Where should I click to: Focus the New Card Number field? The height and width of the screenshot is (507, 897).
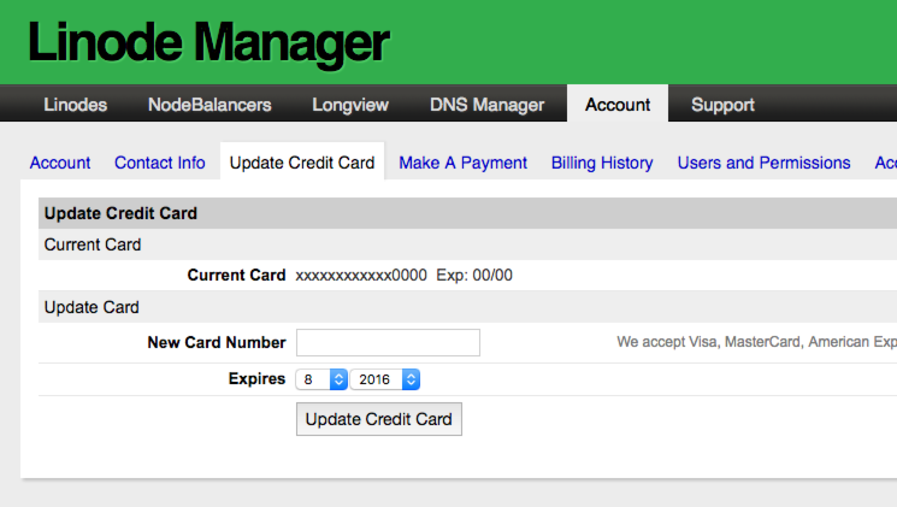[x=388, y=343]
